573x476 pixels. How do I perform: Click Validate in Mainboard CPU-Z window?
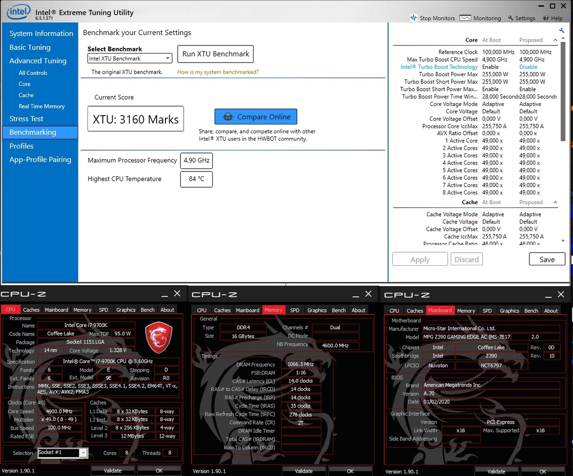[496, 472]
